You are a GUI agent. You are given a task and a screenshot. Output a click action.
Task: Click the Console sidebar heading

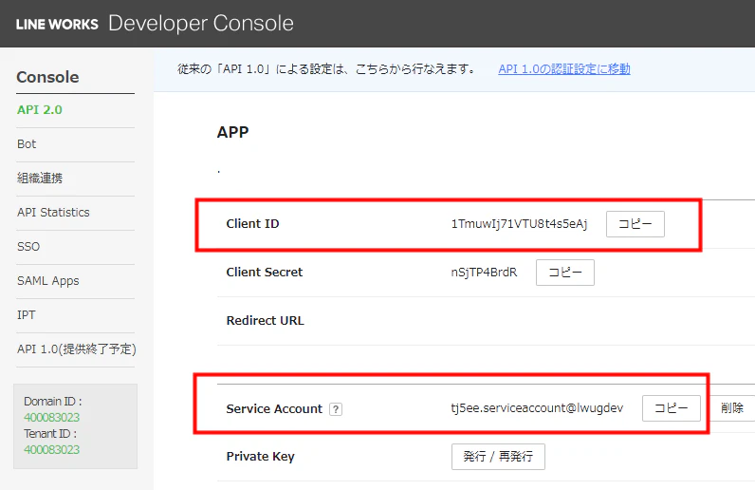[47, 77]
